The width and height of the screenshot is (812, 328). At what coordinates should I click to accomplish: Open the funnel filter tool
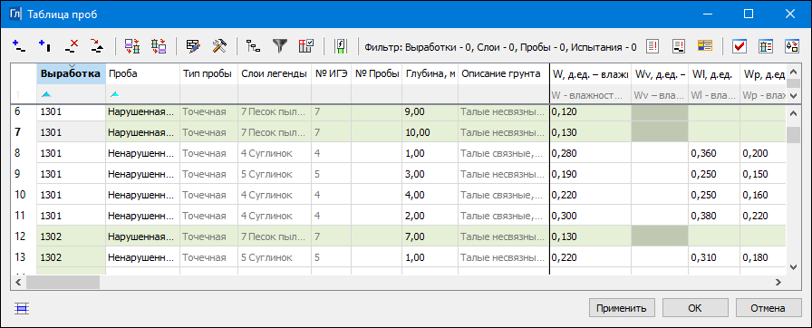280,46
